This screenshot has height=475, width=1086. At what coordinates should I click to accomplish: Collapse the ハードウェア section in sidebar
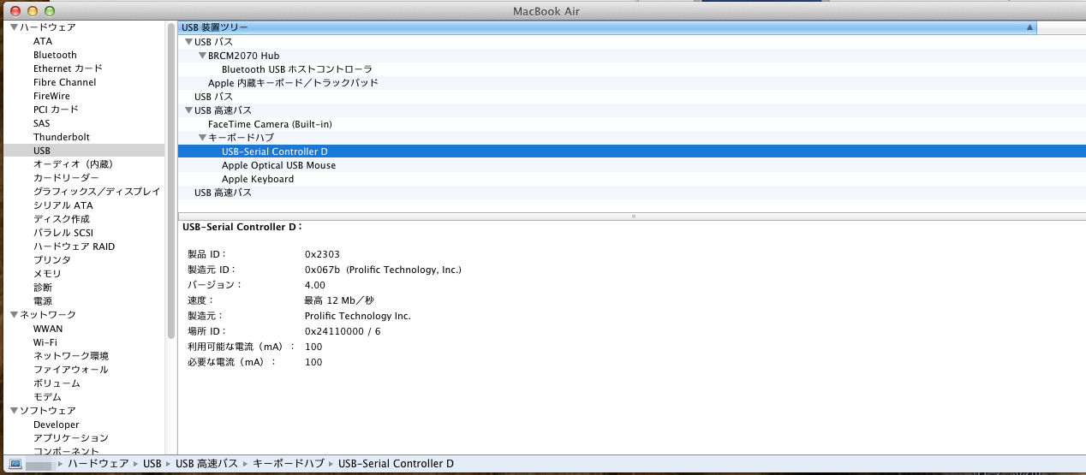click(14, 27)
